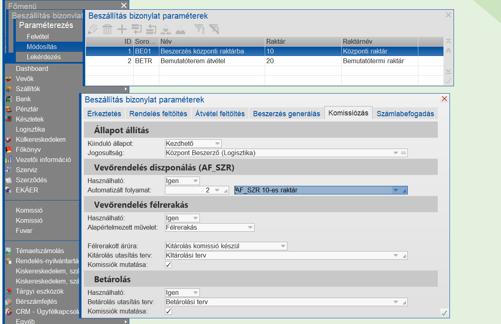501x324 pixels.
Task: Click the Szerviz tools icon in main menu
Action: (8, 170)
